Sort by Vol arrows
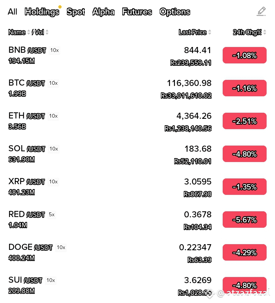 (47, 32)
